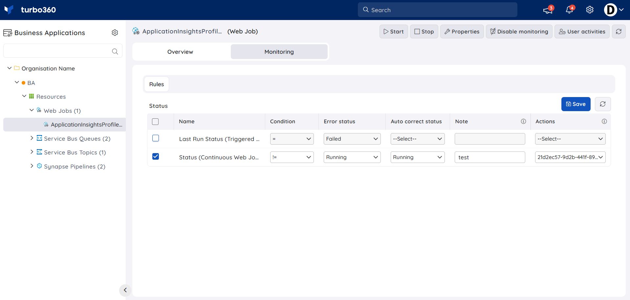Check the Last Run Status rule checkbox
The width and height of the screenshot is (630, 300).
(x=156, y=138)
